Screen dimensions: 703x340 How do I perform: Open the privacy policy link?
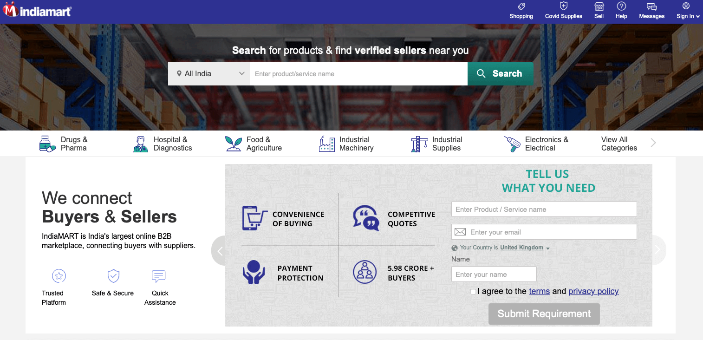click(593, 291)
